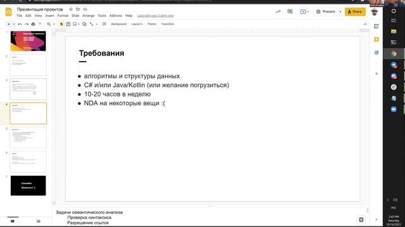Open the Layout dropdown
Viewport: 405px width, 227px height.
tap(137, 24)
